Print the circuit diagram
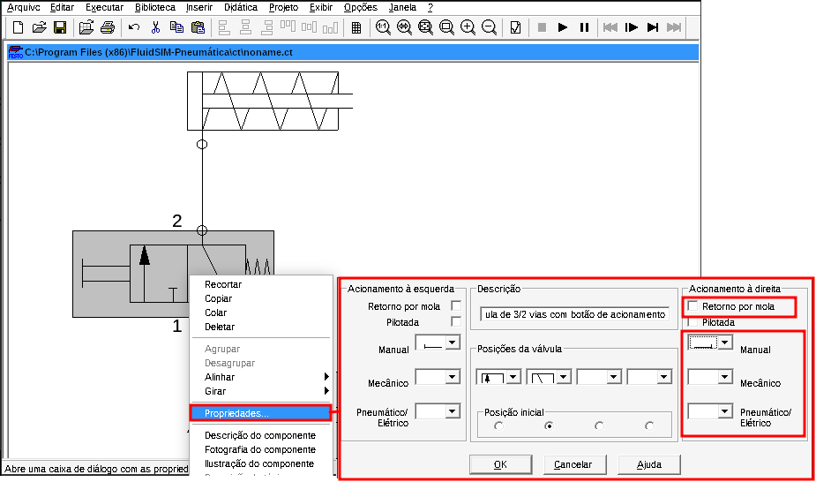Image resolution: width=816 pixels, height=482 pixels. 108,27
